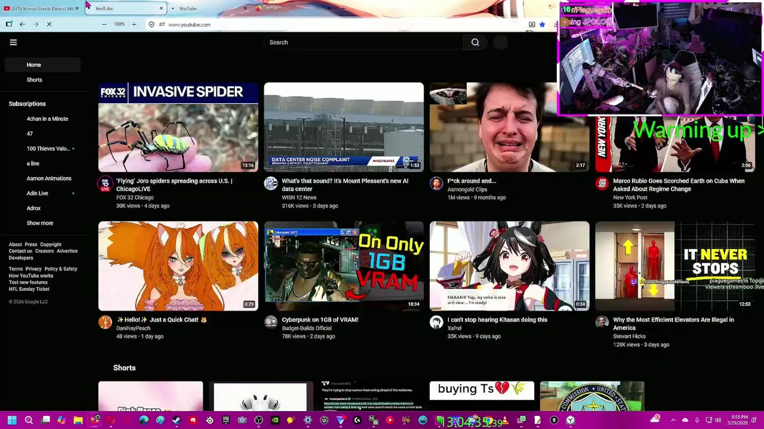Open New York Post channel avatar
Image resolution: width=764 pixels, height=429 pixels.
pyautogui.click(x=602, y=184)
